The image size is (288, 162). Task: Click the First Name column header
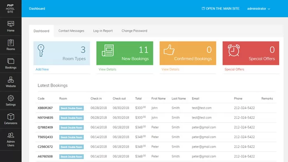pos(158,99)
